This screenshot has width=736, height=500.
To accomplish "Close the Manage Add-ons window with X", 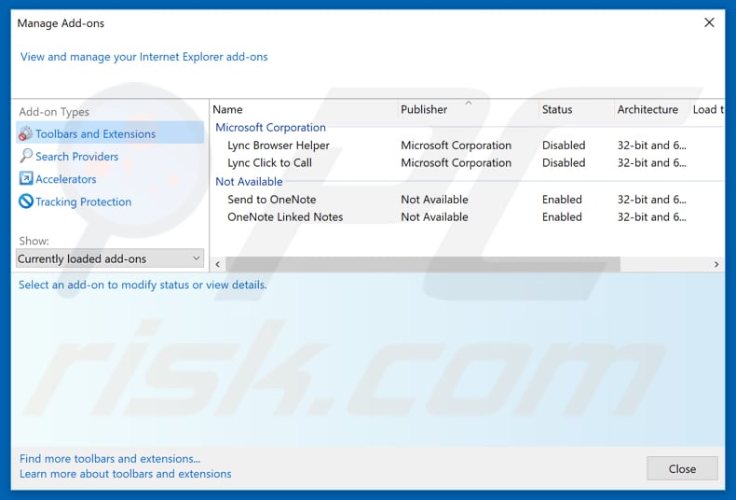I will pos(709,22).
